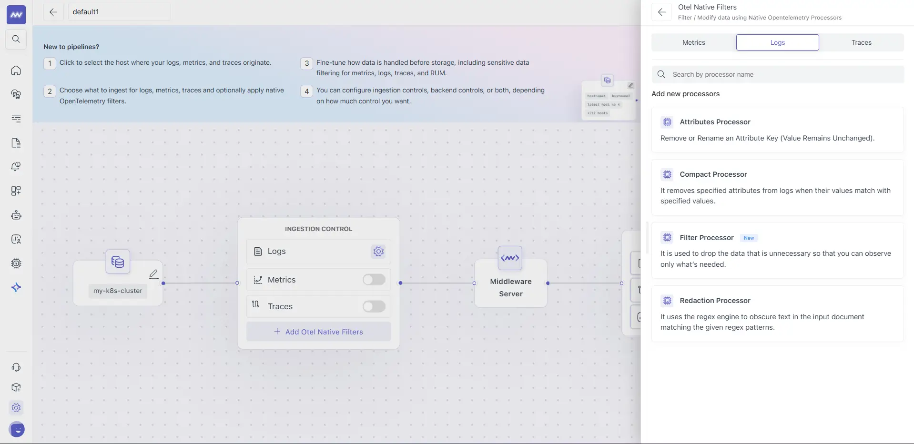Open the search panel in the sidebar

[16, 39]
